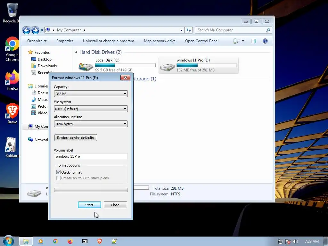Screen dimensions: 328x246
Task: Click media player taskbar icon
Action: click(41, 241)
